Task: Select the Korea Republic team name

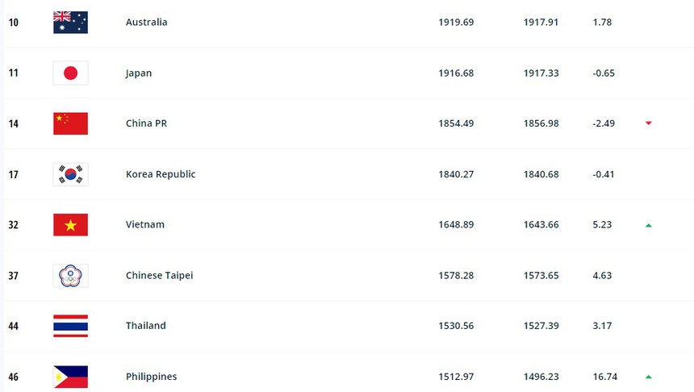Action: click(x=161, y=174)
